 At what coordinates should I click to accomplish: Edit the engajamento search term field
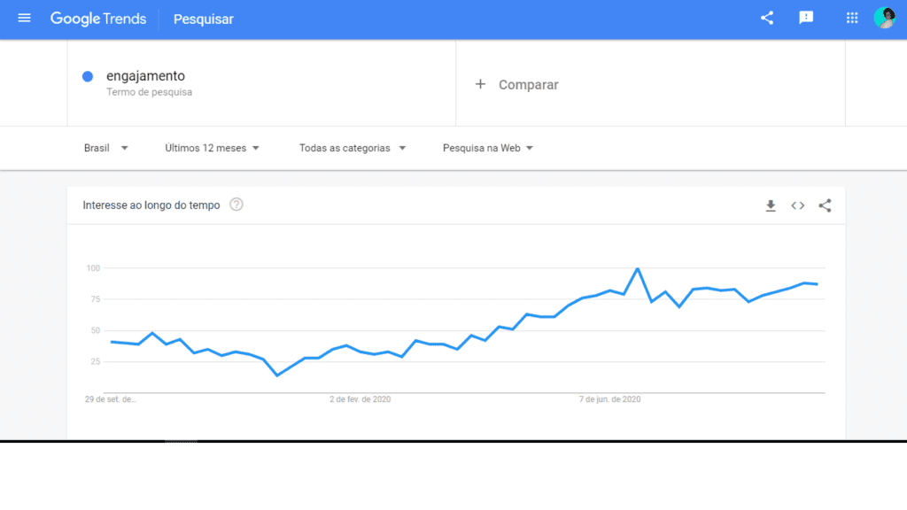pyautogui.click(x=261, y=82)
